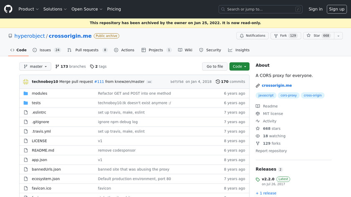The width and height of the screenshot is (351, 197).
Task: Click the eye icon beside 18 watching
Action: pos(258,136)
